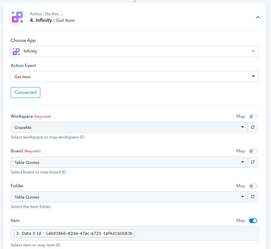This screenshot has width=271, height=249.
Task: Click the 'Select item or map item ID.' hint
Action: (36, 245)
